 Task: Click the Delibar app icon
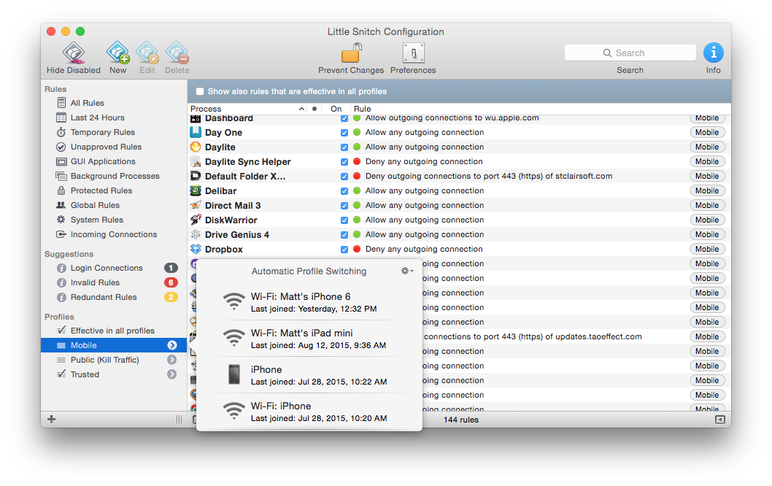(x=196, y=190)
